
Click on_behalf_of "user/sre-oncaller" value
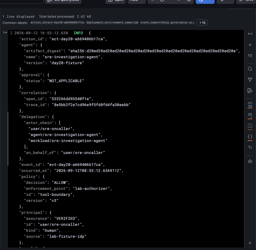83,153
